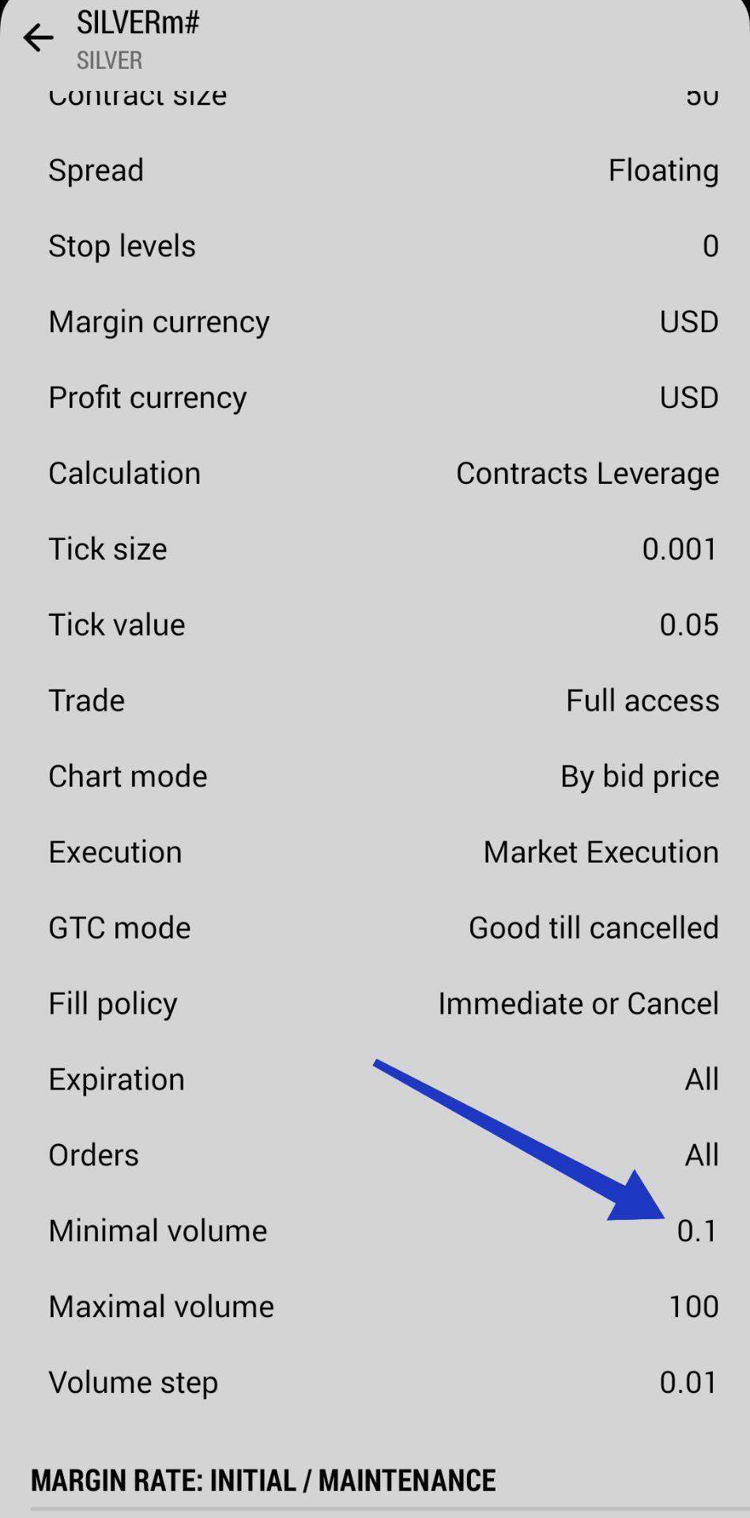Tap the Stop levels row
The width and height of the screenshot is (750, 1518).
pyautogui.click(x=375, y=247)
